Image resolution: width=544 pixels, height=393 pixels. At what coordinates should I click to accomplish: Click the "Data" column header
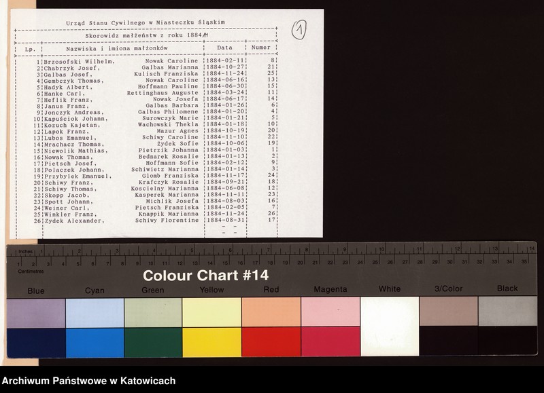click(x=224, y=48)
